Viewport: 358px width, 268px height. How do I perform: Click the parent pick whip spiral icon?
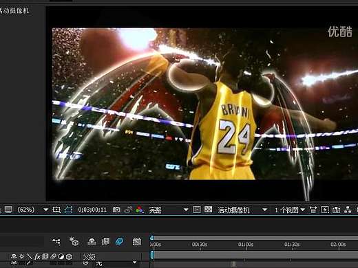pos(85,263)
